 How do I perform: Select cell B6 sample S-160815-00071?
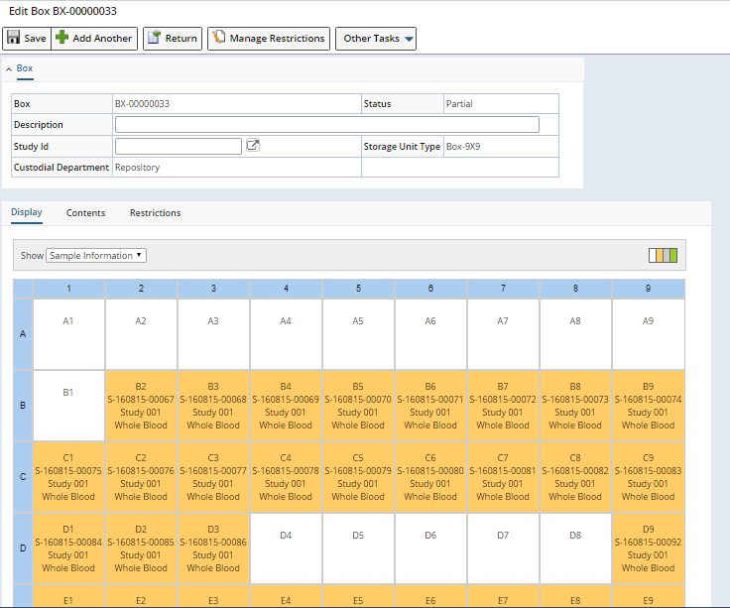click(x=430, y=406)
